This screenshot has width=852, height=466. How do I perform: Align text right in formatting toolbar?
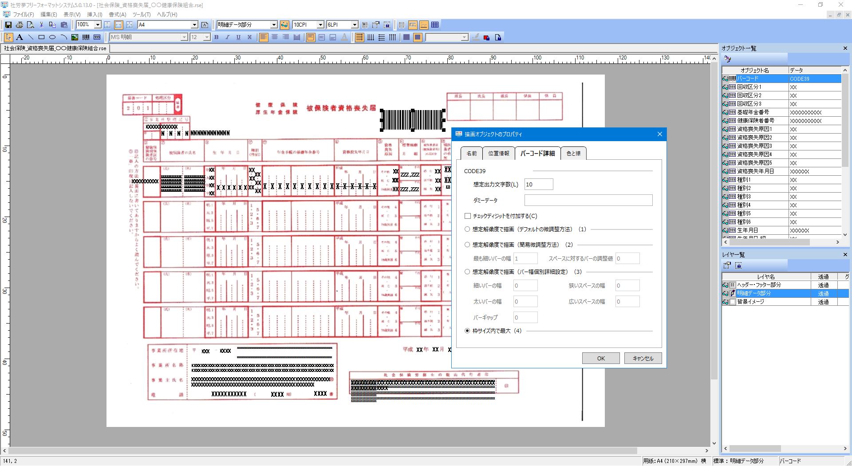pos(286,37)
